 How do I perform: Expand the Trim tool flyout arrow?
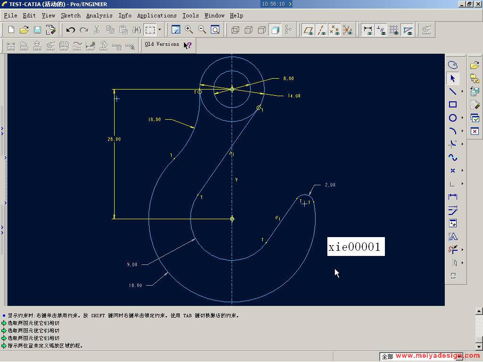point(462,249)
